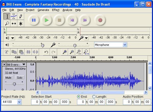Click the microphone icon on input meter

[x=81, y=38]
